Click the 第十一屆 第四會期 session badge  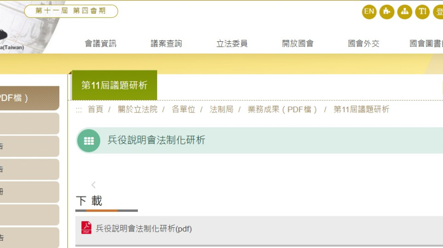pyautogui.click(x=71, y=11)
